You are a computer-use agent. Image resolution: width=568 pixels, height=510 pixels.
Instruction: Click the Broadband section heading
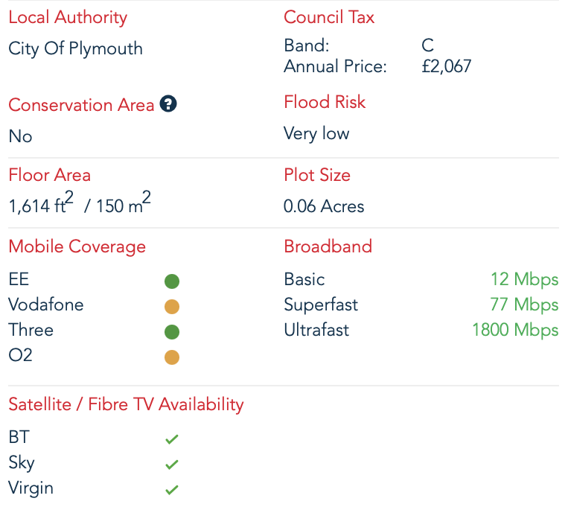[328, 246]
